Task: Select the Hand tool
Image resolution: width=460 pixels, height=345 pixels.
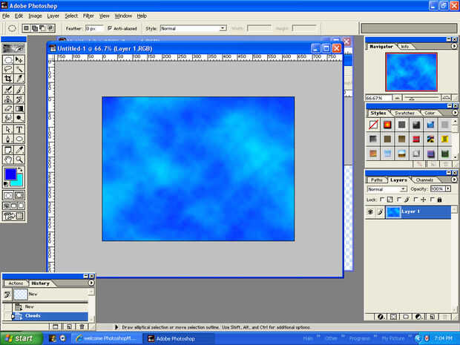Action: pyautogui.click(x=8, y=160)
